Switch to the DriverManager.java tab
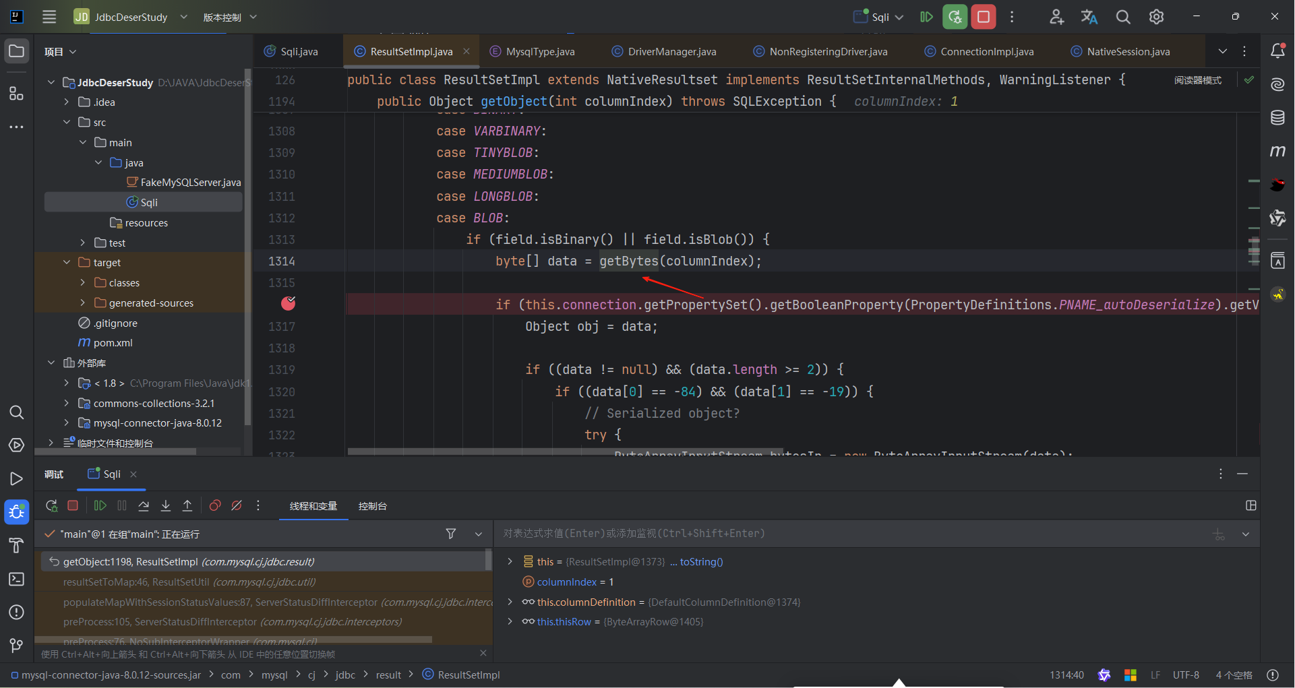Viewport: 1295px width, 688px height. (665, 51)
